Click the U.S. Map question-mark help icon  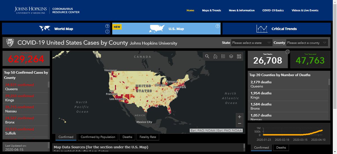click(x=217, y=26)
